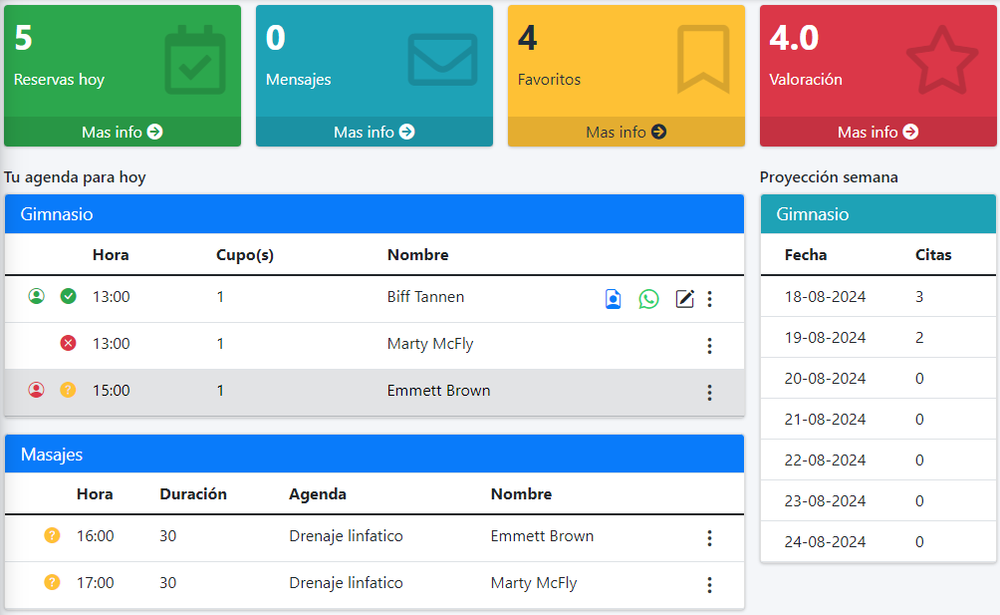Select the blue Masajes panel header

375,455
